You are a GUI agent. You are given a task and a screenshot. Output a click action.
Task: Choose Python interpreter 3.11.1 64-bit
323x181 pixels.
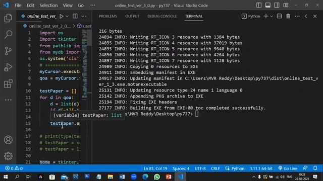[x=261, y=168]
